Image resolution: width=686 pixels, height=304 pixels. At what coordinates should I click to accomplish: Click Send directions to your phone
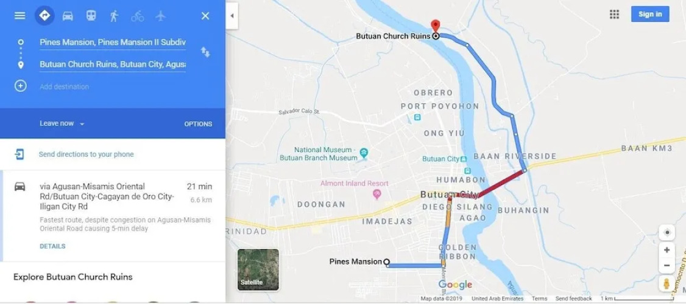click(x=86, y=154)
